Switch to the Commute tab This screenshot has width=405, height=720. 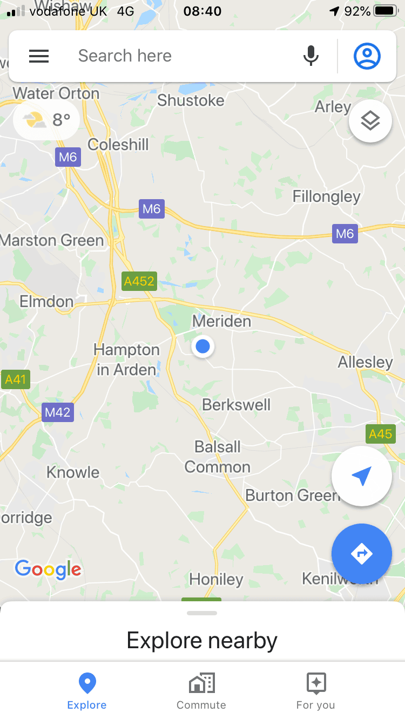pyautogui.click(x=201, y=691)
